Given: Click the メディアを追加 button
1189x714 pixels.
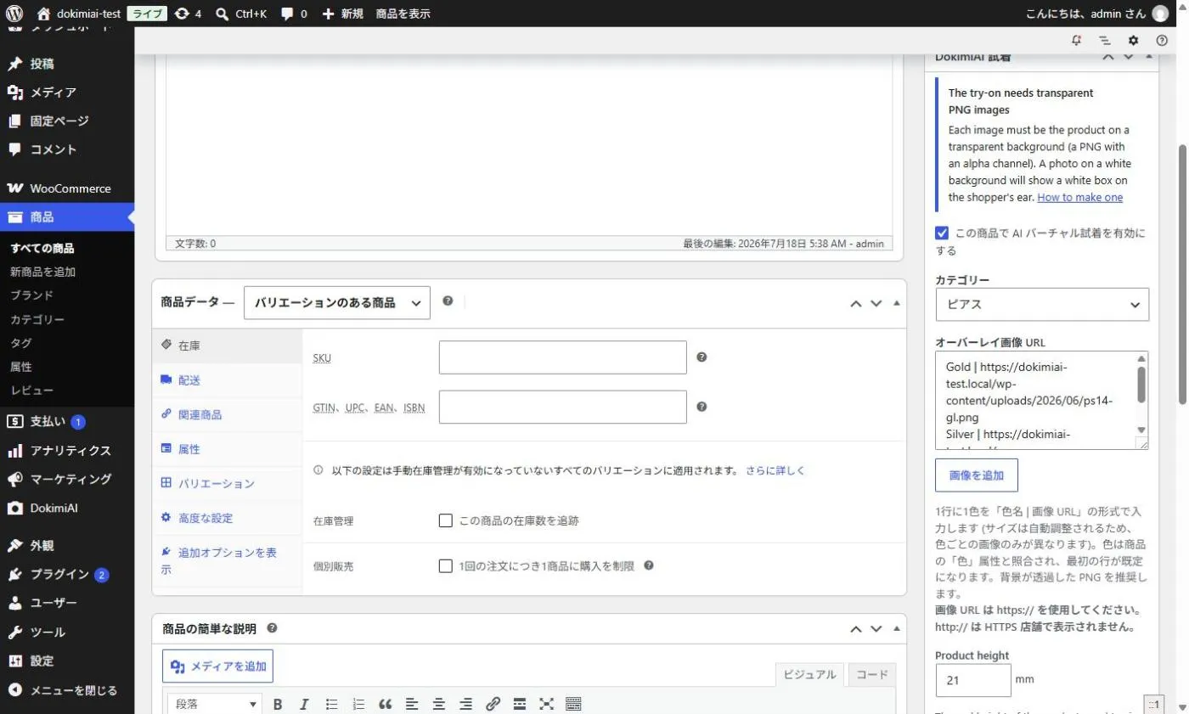Looking at the screenshot, I should [x=218, y=666].
